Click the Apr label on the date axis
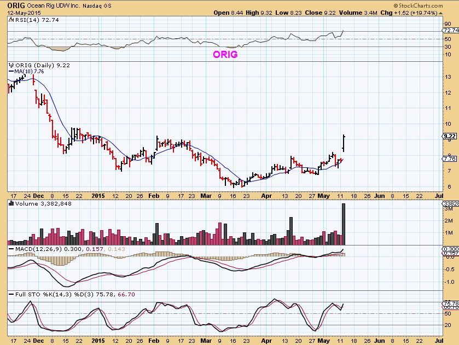This screenshot has height=345, width=459. [x=266, y=195]
